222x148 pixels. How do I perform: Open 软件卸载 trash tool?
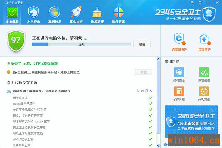(x=179, y=94)
